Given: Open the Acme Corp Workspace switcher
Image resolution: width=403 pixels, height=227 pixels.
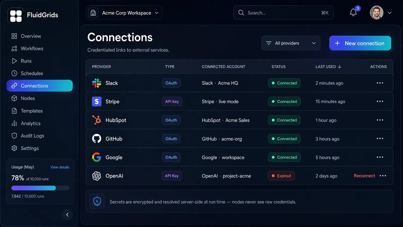Looking at the screenshot, I should (124, 13).
